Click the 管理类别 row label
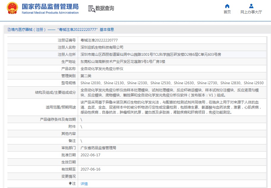 tap(69, 76)
